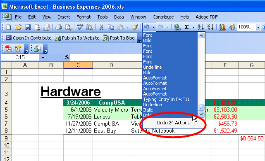Viewport: 265px width, 161px height.
Task: Click the Excel icon in title bar
Action: pos(5,6)
